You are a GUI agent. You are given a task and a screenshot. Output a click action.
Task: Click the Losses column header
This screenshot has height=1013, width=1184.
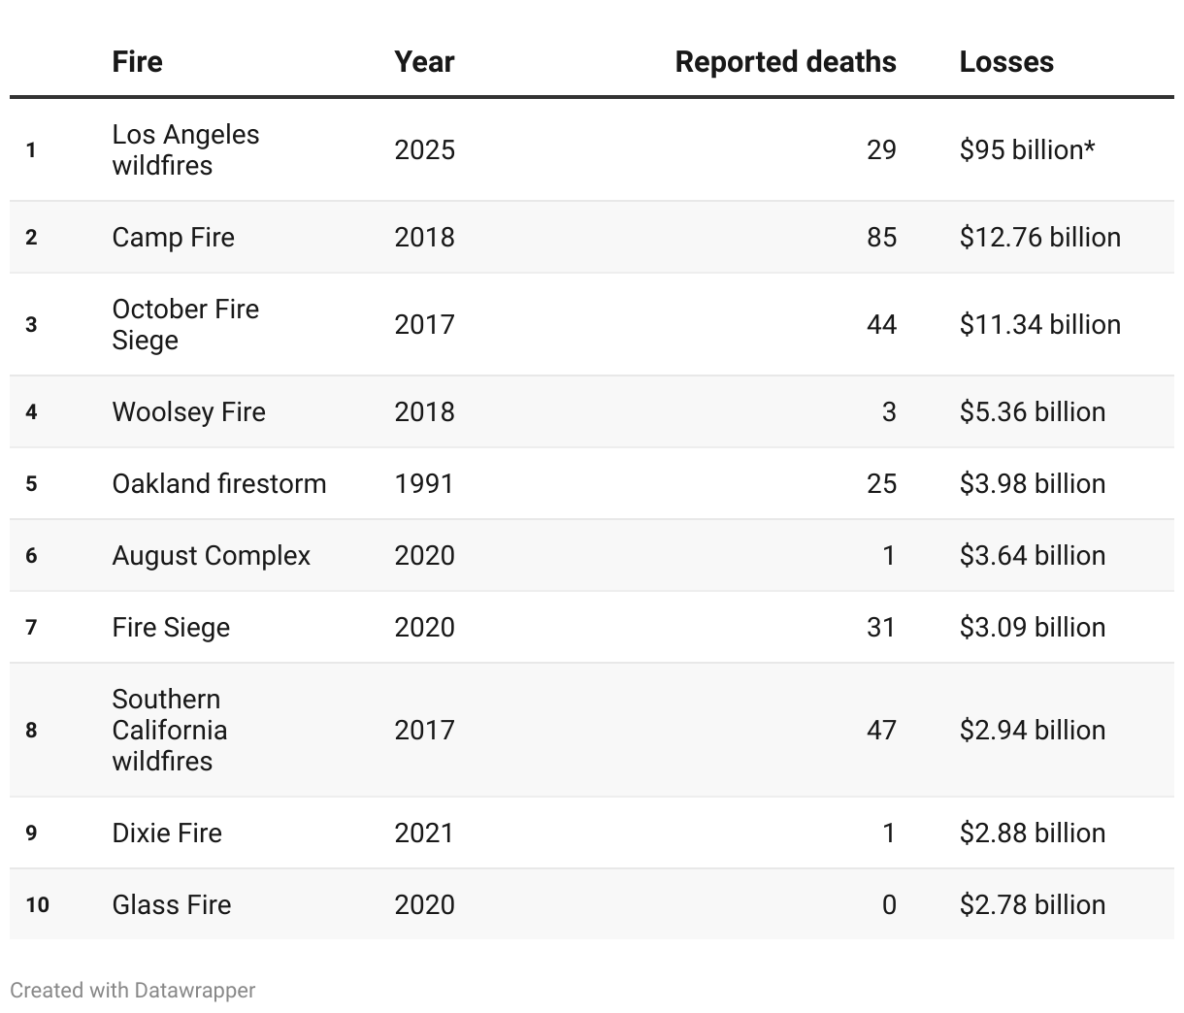coord(1006,62)
